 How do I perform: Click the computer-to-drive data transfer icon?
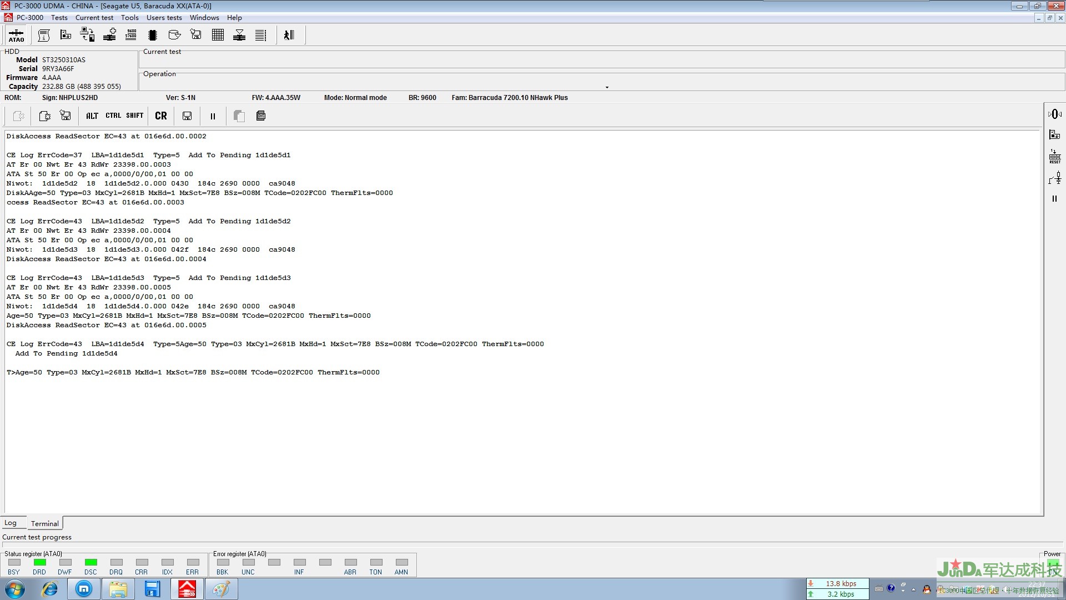point(87,35)
